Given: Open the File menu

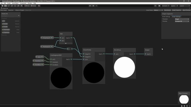Looking at the screenshot, I should 1,3.
